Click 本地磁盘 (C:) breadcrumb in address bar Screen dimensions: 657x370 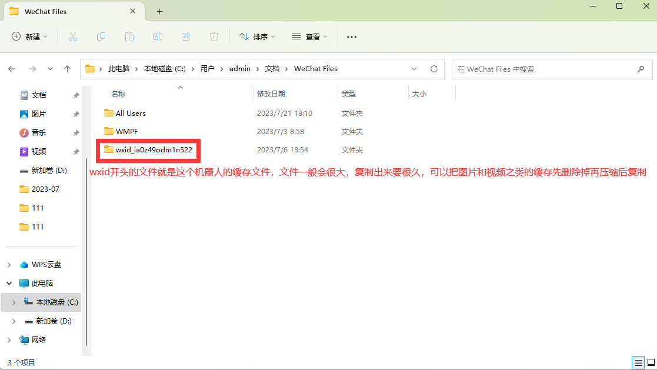pyautogui.click(x=165, y=69)
